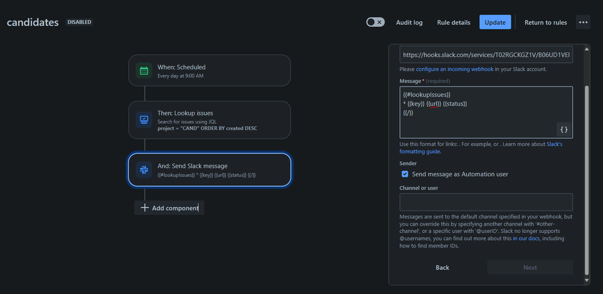
Task: Open the in our docs link
Action: point(526,238)
